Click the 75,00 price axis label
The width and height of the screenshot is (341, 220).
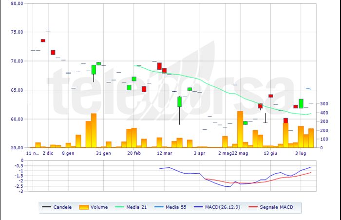point(17,32)
